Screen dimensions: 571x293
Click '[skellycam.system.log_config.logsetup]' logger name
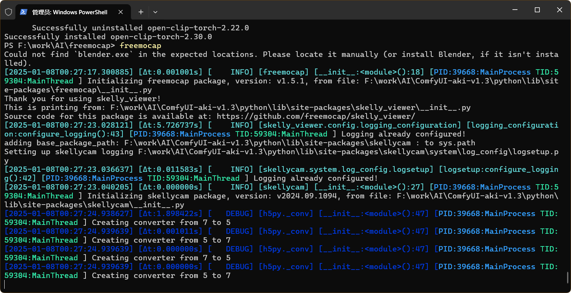[x=346, y=169]
